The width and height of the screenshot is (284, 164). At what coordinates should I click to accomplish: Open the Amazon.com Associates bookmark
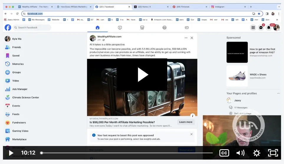point(162,19)
